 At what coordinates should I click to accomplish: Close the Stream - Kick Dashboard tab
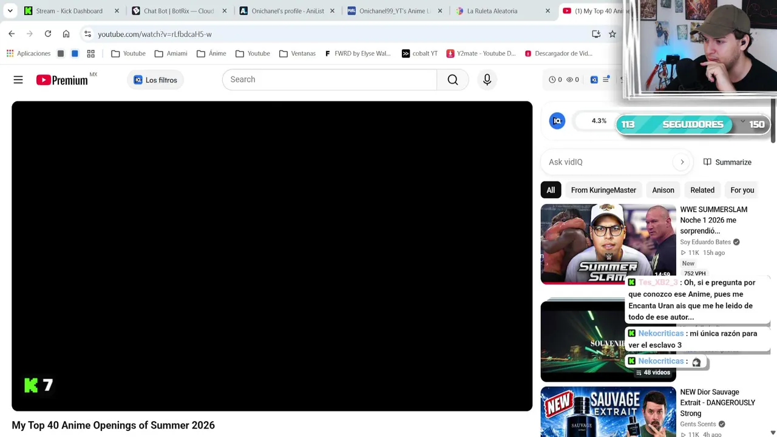click(x=117, y=11)
